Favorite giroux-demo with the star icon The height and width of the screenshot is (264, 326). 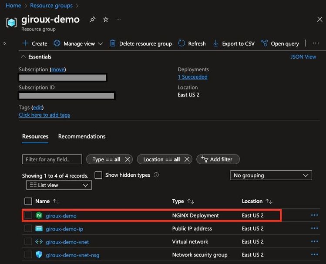coord(105,20)
